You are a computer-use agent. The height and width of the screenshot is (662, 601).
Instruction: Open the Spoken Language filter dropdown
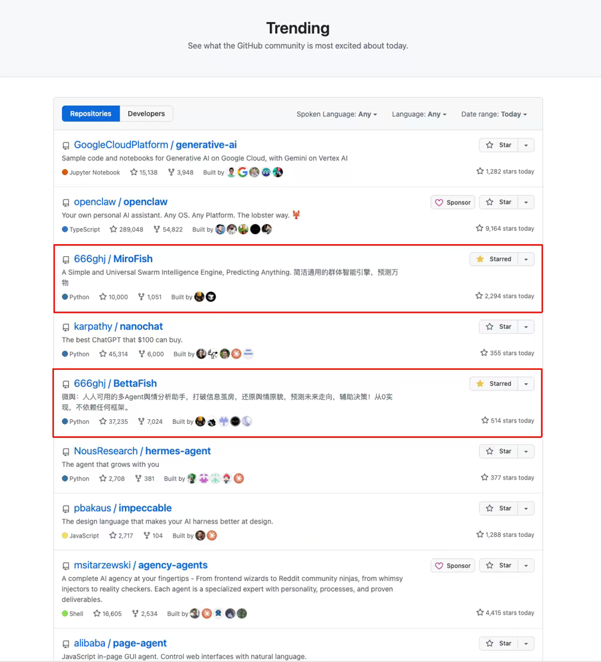click(x=337, y=114)
